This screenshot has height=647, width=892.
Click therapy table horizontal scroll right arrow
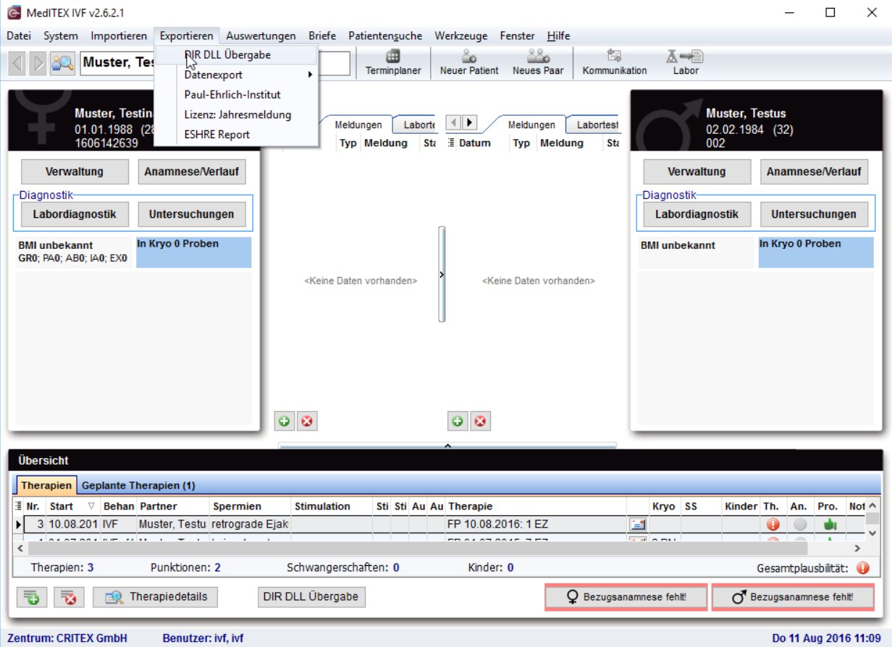(x=859, y=549)
